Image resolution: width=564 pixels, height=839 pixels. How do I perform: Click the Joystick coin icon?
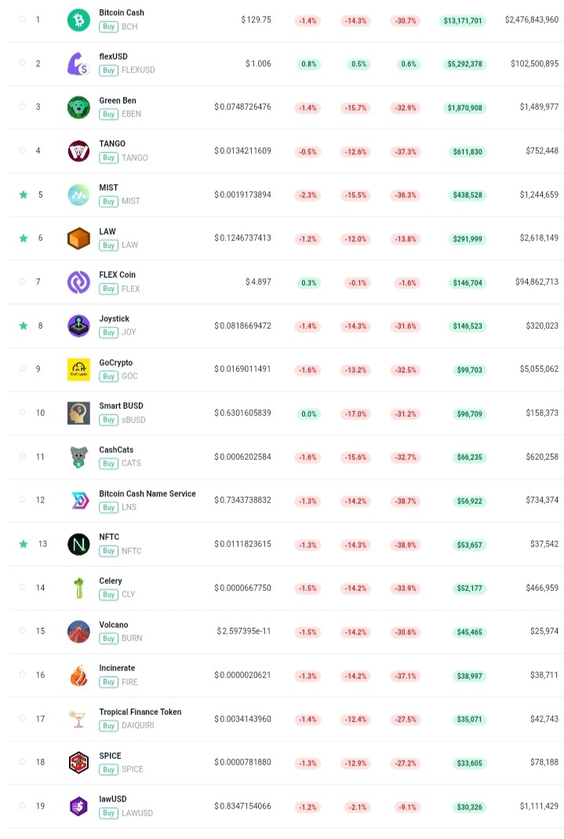coord(78,326)
